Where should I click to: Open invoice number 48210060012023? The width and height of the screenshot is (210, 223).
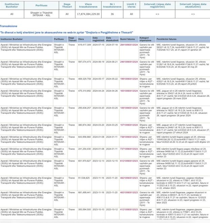(129, 177)
